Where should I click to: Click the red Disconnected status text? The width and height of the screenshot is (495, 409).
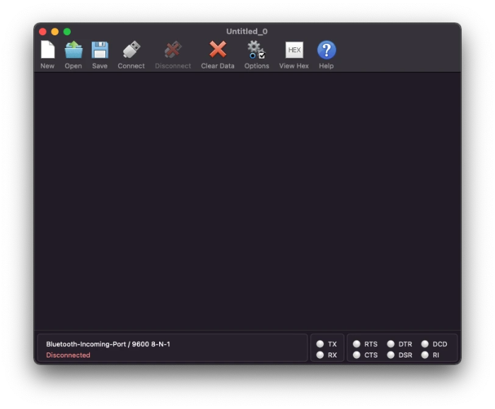click(x=68, y=355)
